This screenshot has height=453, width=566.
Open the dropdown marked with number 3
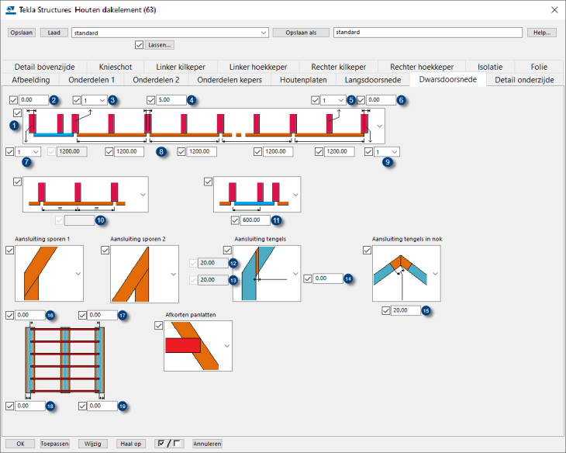click(95, 100)
